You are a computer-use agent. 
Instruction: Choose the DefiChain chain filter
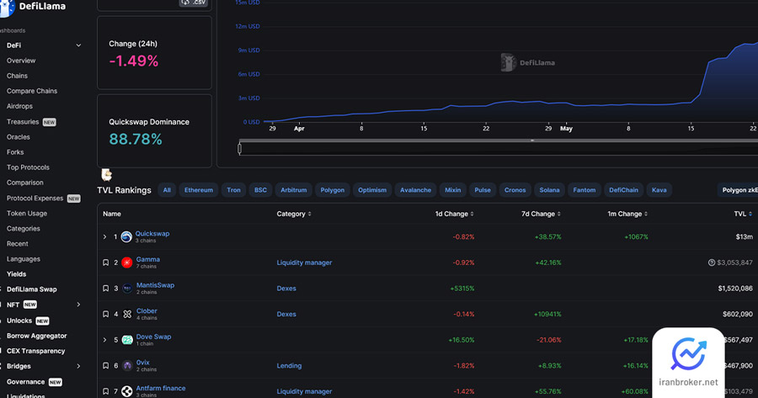(x=623, y=190)
